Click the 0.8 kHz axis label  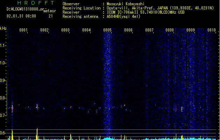click(x=3, y=98)
